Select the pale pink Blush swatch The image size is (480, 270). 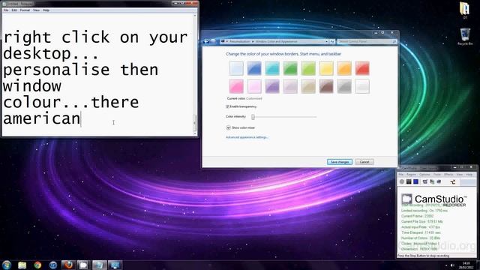click(254, 86)
